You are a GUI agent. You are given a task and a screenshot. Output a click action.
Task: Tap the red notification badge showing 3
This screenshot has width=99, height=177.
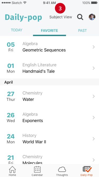click(x=60, y=8)
